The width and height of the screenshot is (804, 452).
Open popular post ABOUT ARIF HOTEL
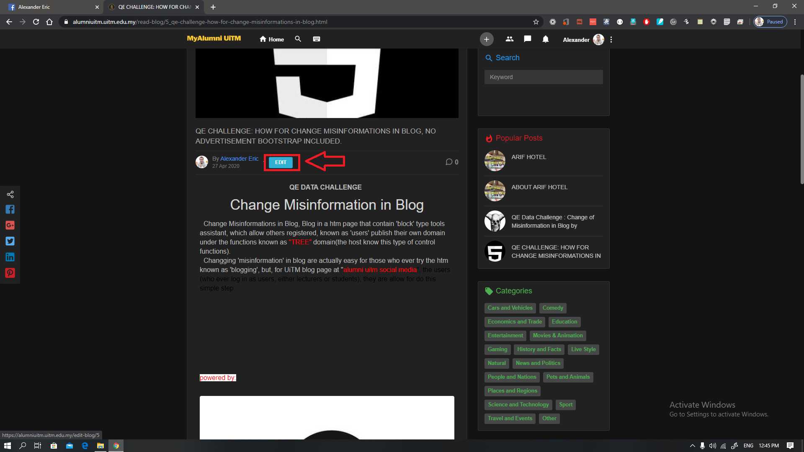[539, 187]
